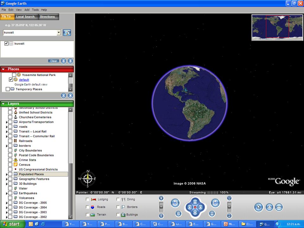The image size is (304, 228).
Task: Expand the Earthquakes folder
Action: [x=7, y=193]
